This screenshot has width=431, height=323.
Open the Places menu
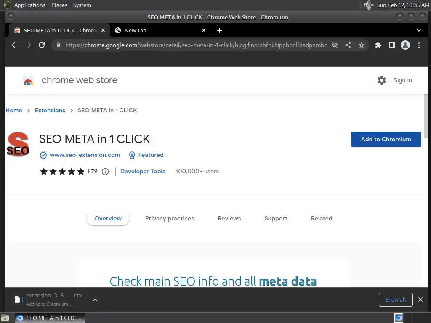(59, 5)
